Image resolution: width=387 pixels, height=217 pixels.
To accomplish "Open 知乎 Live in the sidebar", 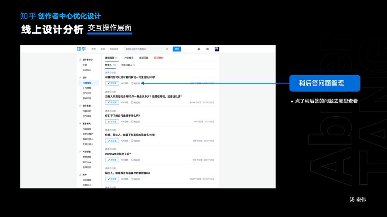I will tap(87, 162).
